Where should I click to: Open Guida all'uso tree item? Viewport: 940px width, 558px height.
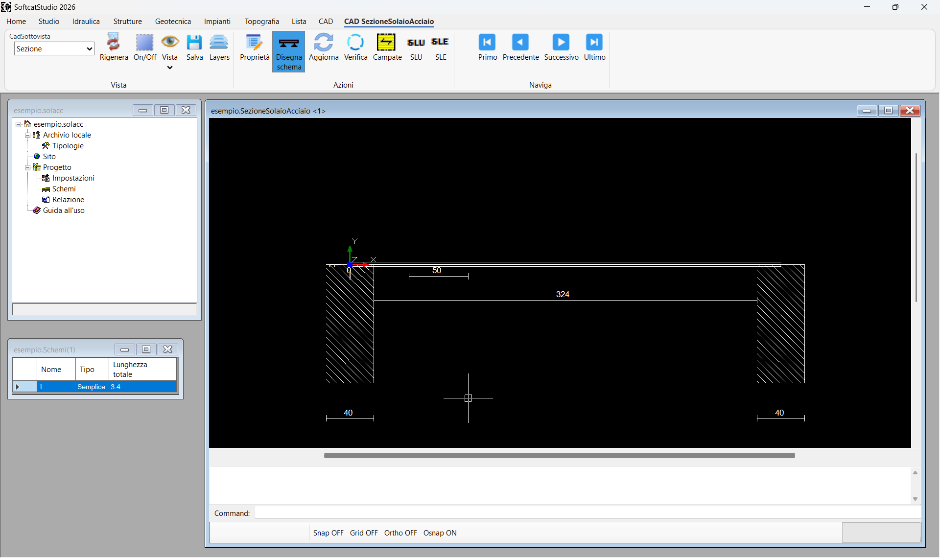[64, 210]
